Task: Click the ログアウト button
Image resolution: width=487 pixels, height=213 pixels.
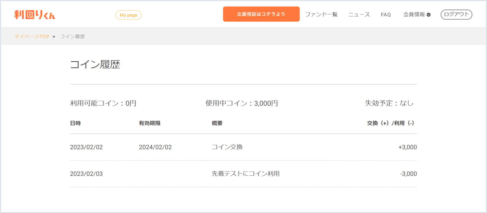Action: pyautogui.click(x=456, y=14)
